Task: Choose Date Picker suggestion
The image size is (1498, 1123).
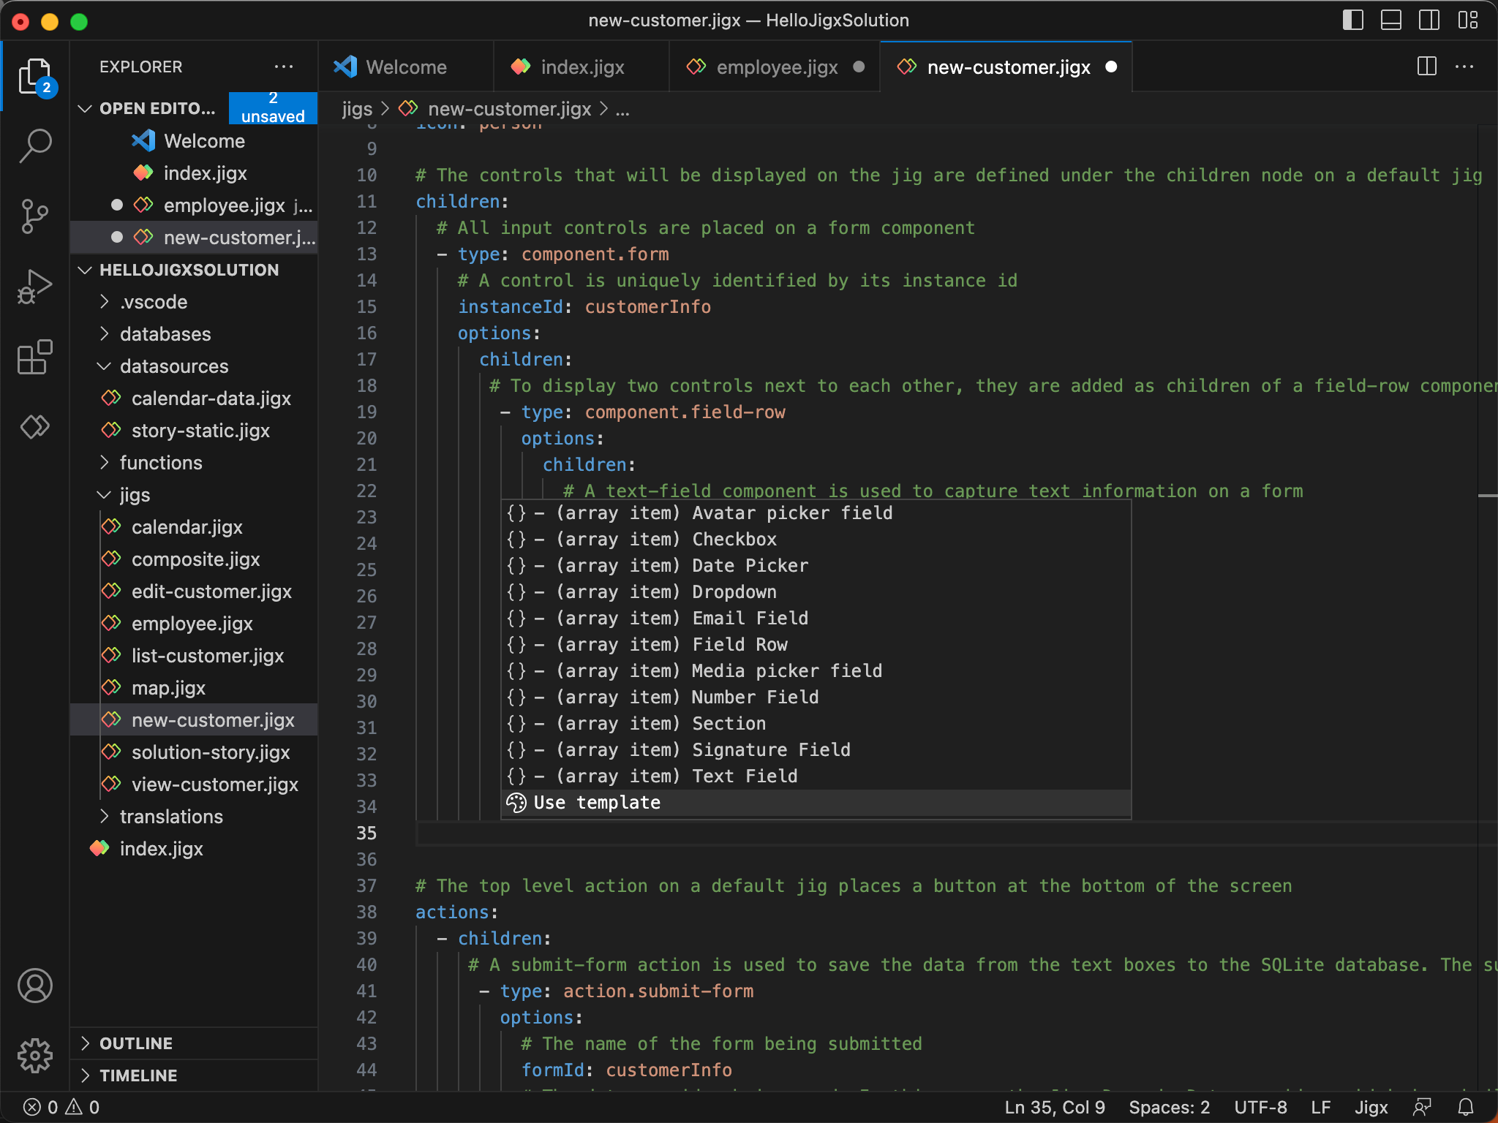Action: click(x=816, y=566)
